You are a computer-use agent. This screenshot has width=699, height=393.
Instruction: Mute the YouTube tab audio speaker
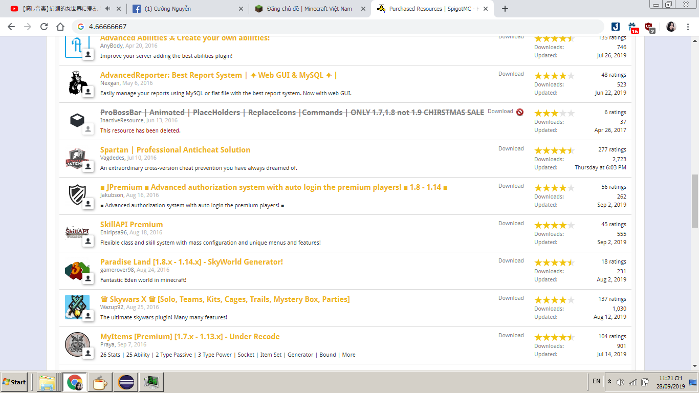pyautogui.click(x=107, y=9)
